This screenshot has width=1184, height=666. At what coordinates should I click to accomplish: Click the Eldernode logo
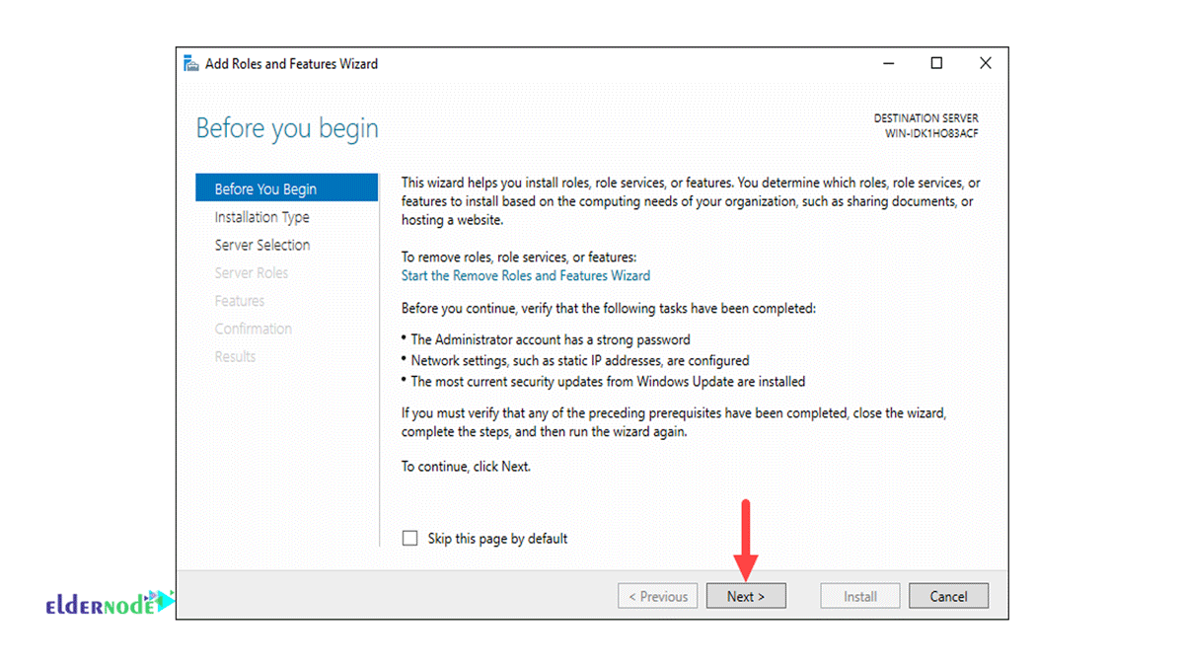point(109,604)
